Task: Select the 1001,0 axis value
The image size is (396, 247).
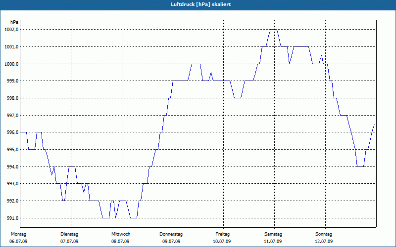Action: [x=11, y=46]
